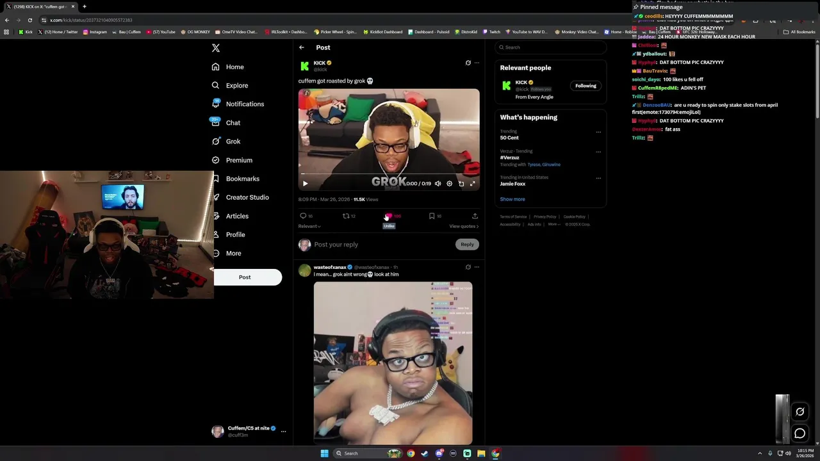This screenshot has height=461, width=820.
Task: Mute the video with the speaker icon
Action: 438,184
